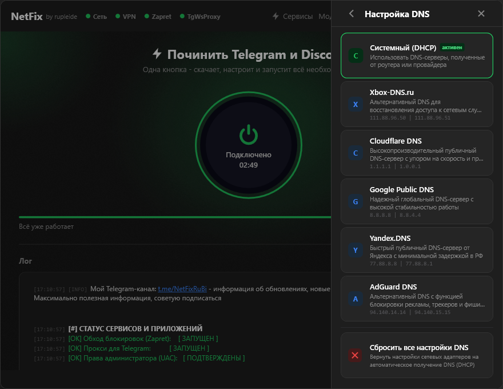
Task: Go back using the DNS panel's left arrow
Action: pyautogui.click(x=352, y=14)
